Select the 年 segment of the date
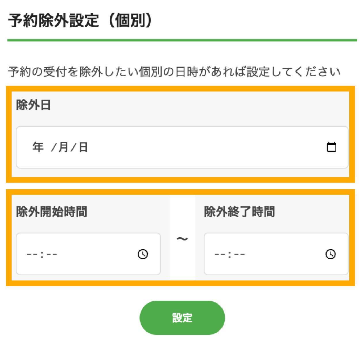364x348 pixels. point(38,147)
